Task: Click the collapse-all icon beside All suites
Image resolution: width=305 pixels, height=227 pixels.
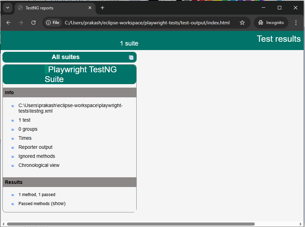Action: pos(131,57)
